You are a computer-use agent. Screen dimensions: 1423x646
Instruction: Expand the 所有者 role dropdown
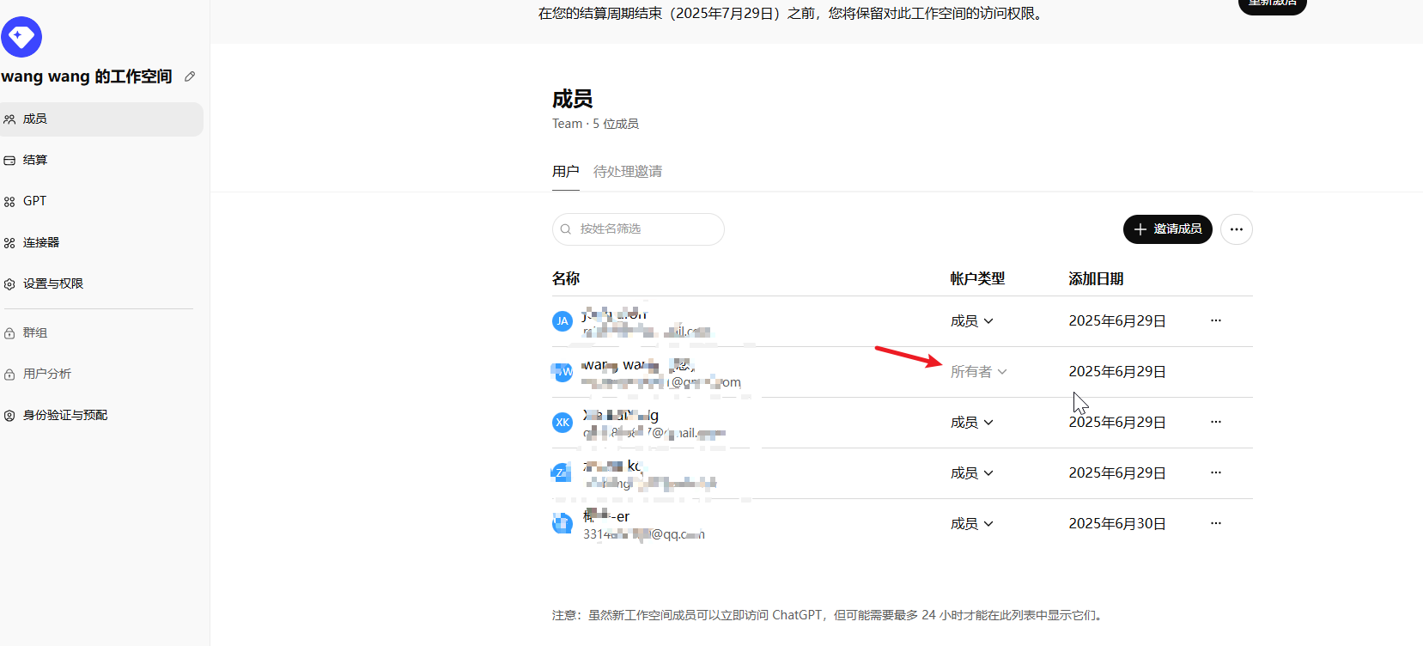pos(978,372)
